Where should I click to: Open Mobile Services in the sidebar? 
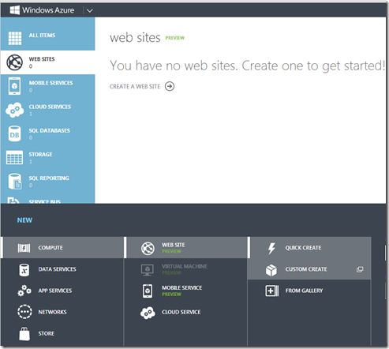(x=47, y=86)
